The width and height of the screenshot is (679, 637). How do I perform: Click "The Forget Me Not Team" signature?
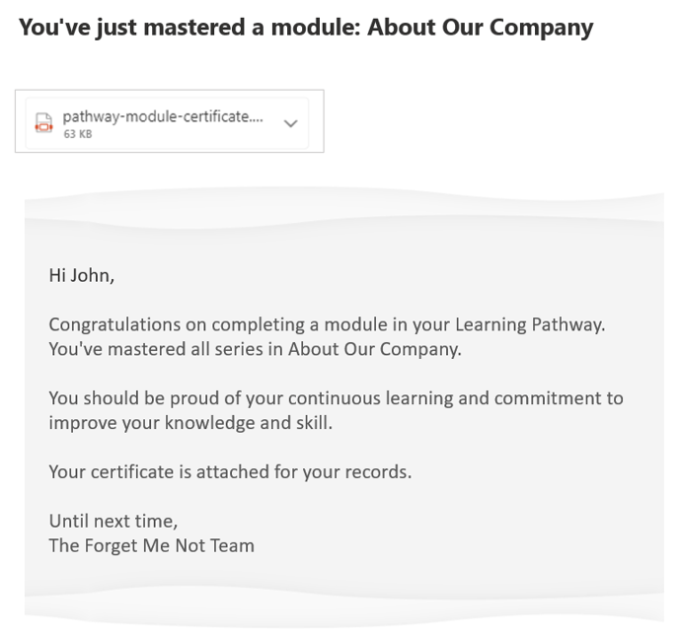pyautogui.click(x=152, y=545)
